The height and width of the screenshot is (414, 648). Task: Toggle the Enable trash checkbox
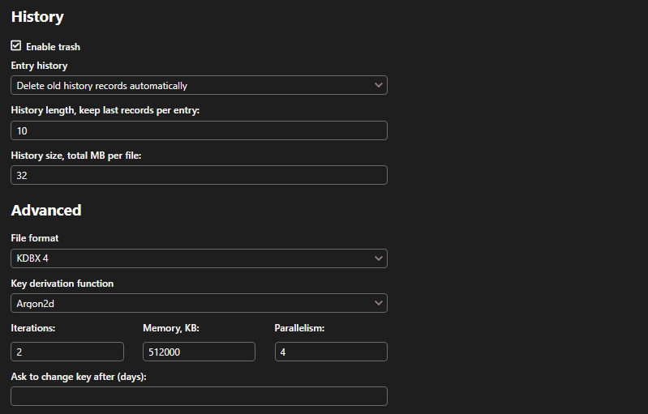(16, 46)
